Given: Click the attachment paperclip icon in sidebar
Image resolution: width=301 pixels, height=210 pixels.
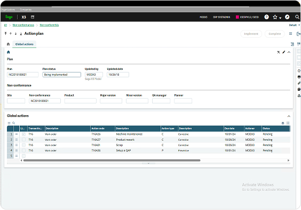Looking at the screenshot, I should coord(299,83).
